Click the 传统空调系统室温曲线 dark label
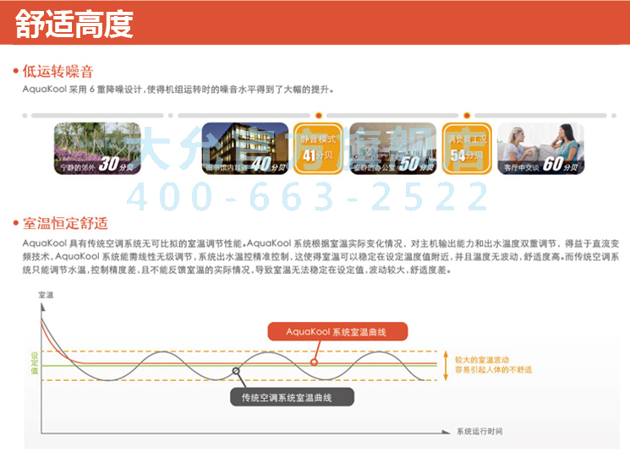This screenshot has height=463, width=630. (x=293, y=397)
